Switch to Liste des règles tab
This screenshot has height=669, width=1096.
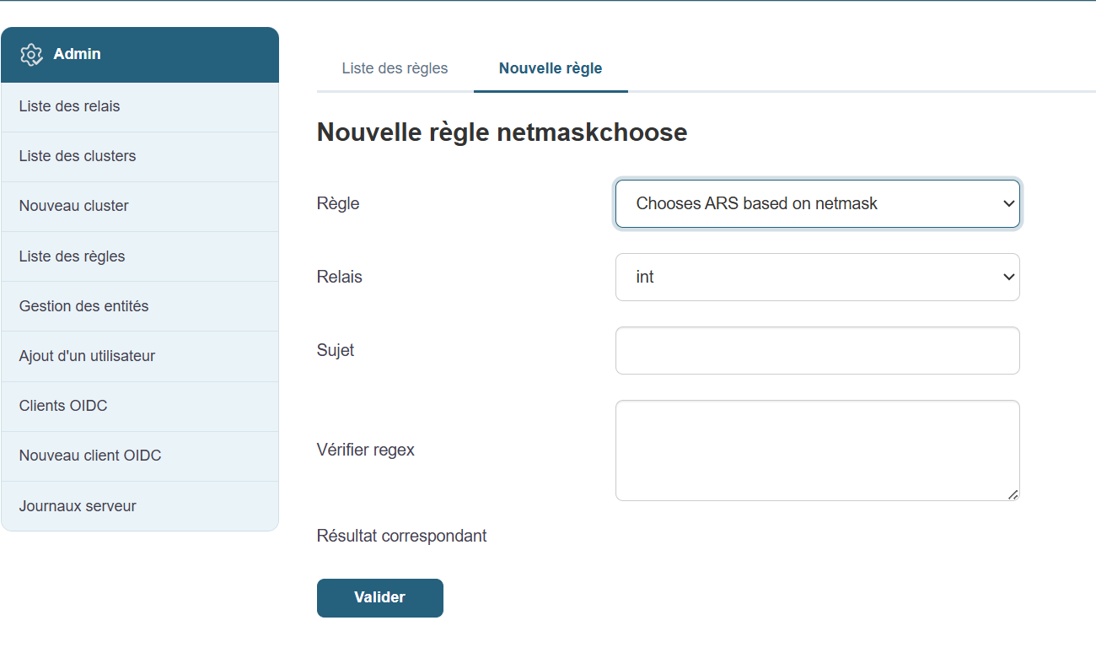click(395, 68)
